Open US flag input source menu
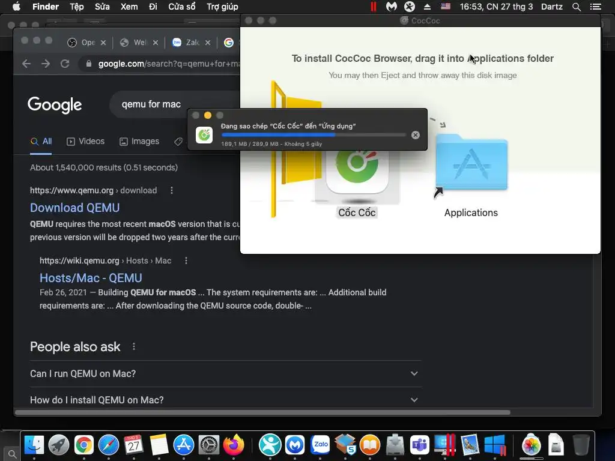Image resolution: width=615 pixels, height=461 pixels. pyautogui.click(x=446, y=7)
